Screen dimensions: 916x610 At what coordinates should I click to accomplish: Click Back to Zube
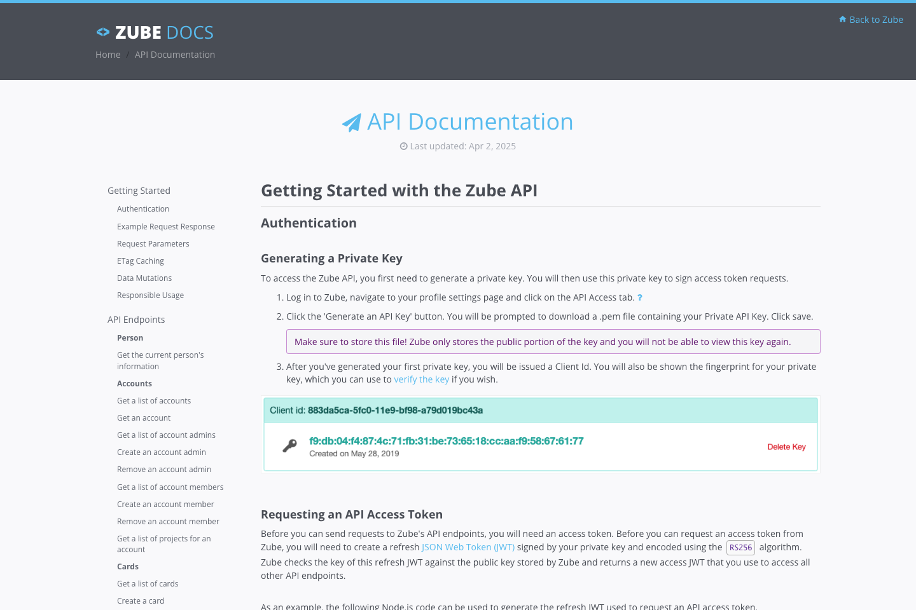coord(876,19)
